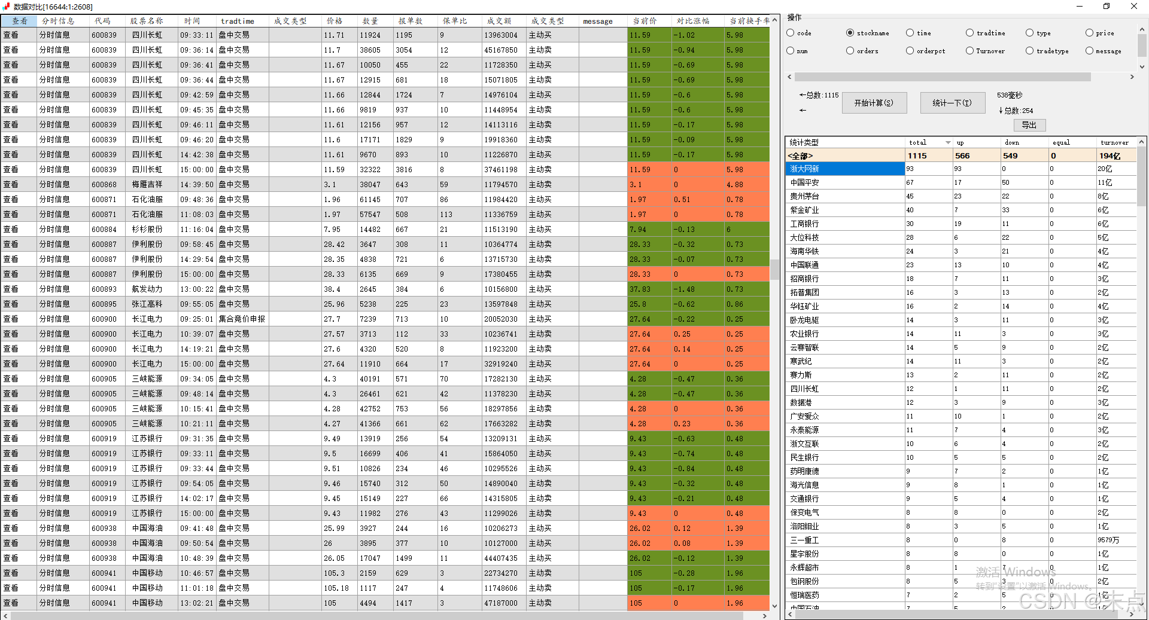The width and height of the screenshot is (1149, 620).
Task: Click the left table's horizontal scroll-left arrow
Action: point(5,616)
